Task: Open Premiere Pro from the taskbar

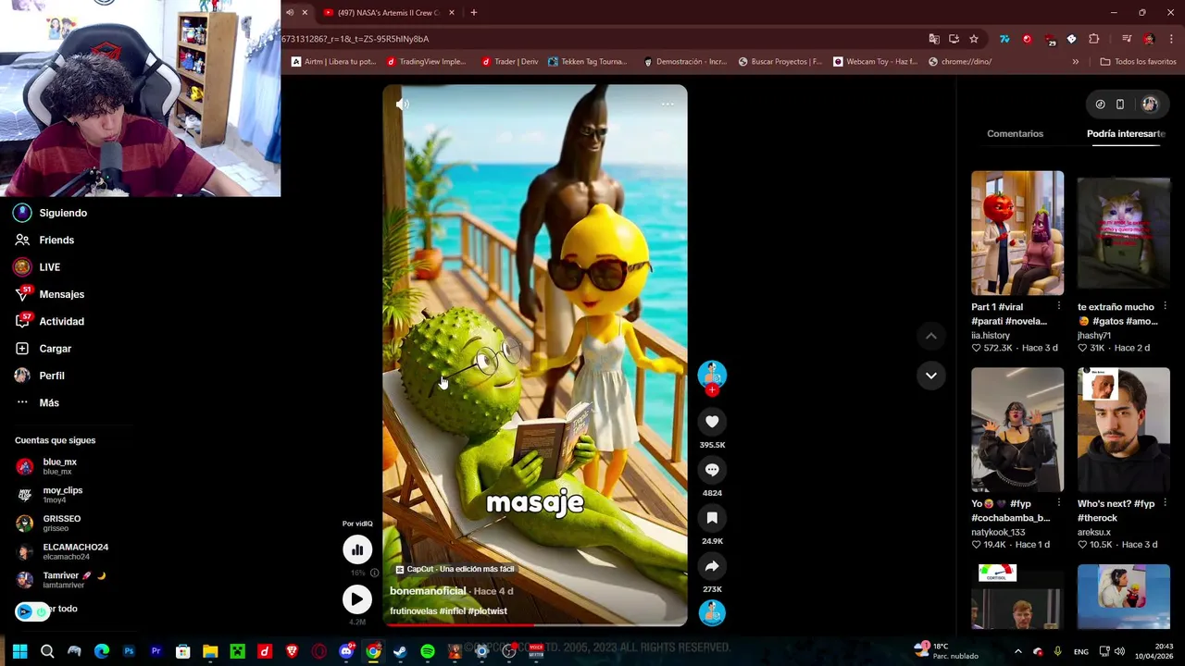Action: point(156,652)
